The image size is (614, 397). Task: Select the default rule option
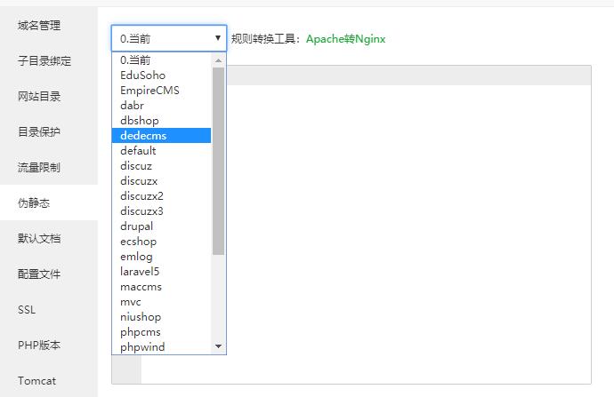(161, 150)
